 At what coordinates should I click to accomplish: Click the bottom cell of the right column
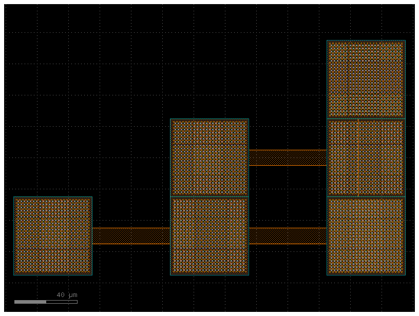click(367, 236)
